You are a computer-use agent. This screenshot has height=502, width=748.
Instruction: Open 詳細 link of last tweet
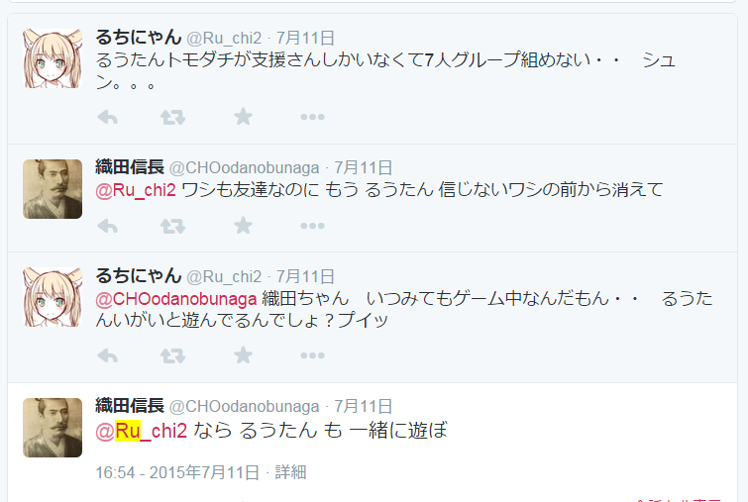point(290,472)
